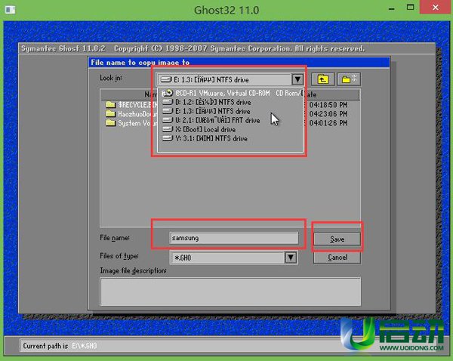Click the 04:23:06 PM date cell
The width and height of the screenshot is (453, 361).
click(x=328, y=114)
